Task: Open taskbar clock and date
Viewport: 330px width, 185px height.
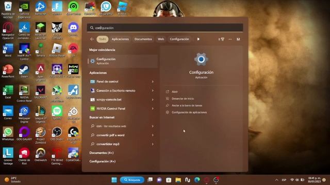Action: pyautogui.click(x=314, y=180)
